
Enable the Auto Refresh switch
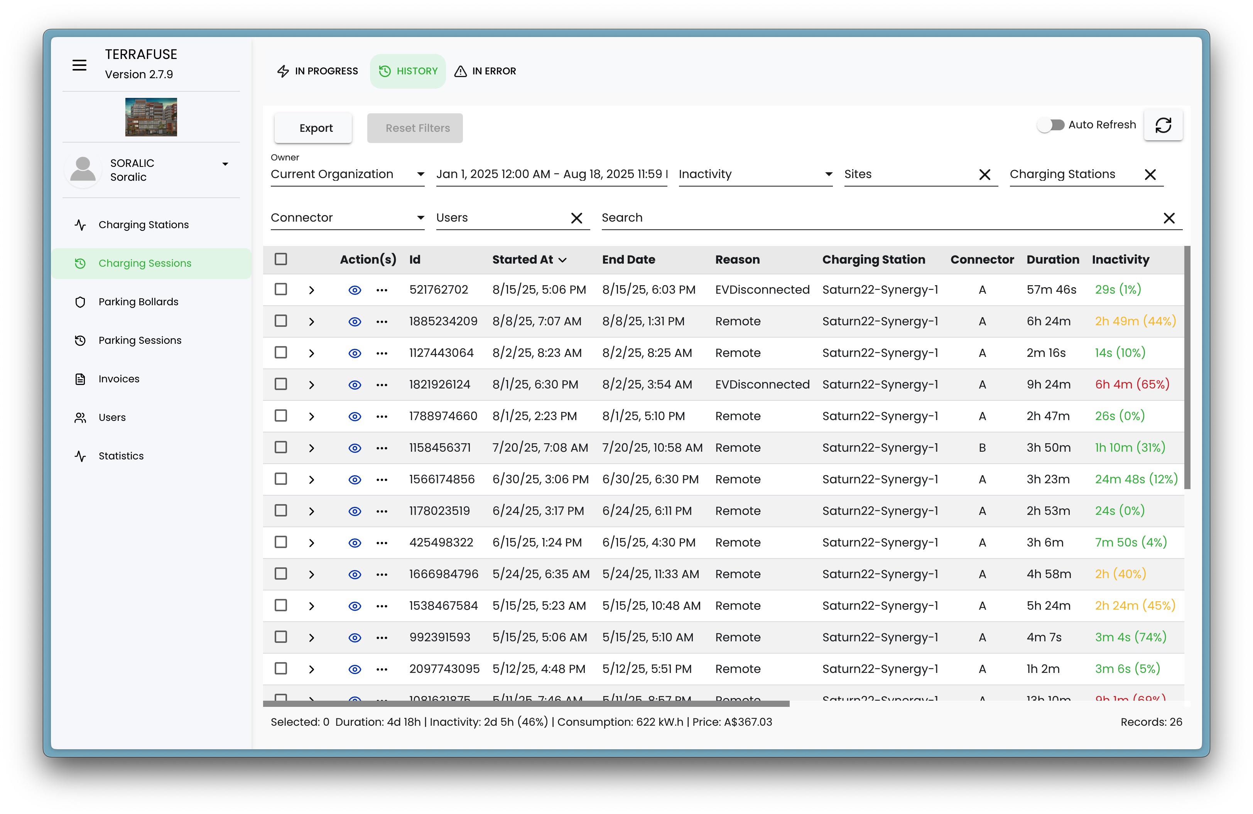1051,125
